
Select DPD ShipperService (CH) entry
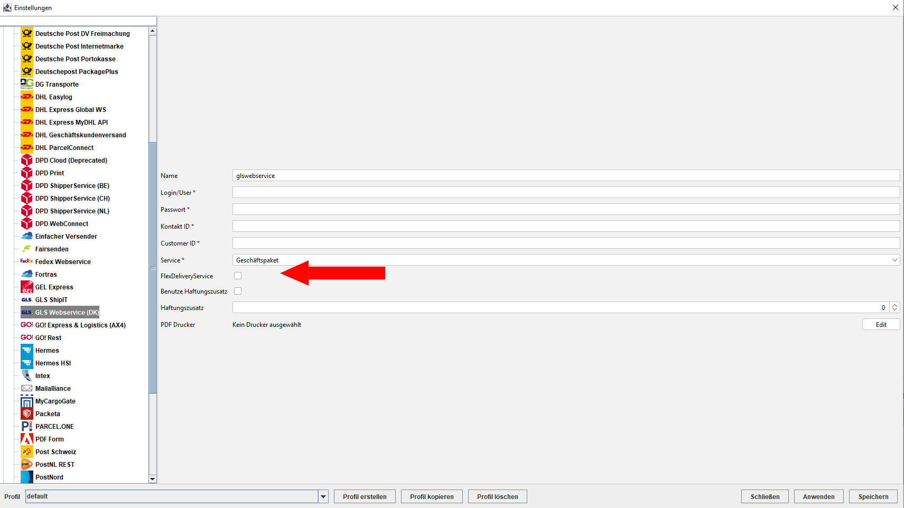tap(72, 198)
